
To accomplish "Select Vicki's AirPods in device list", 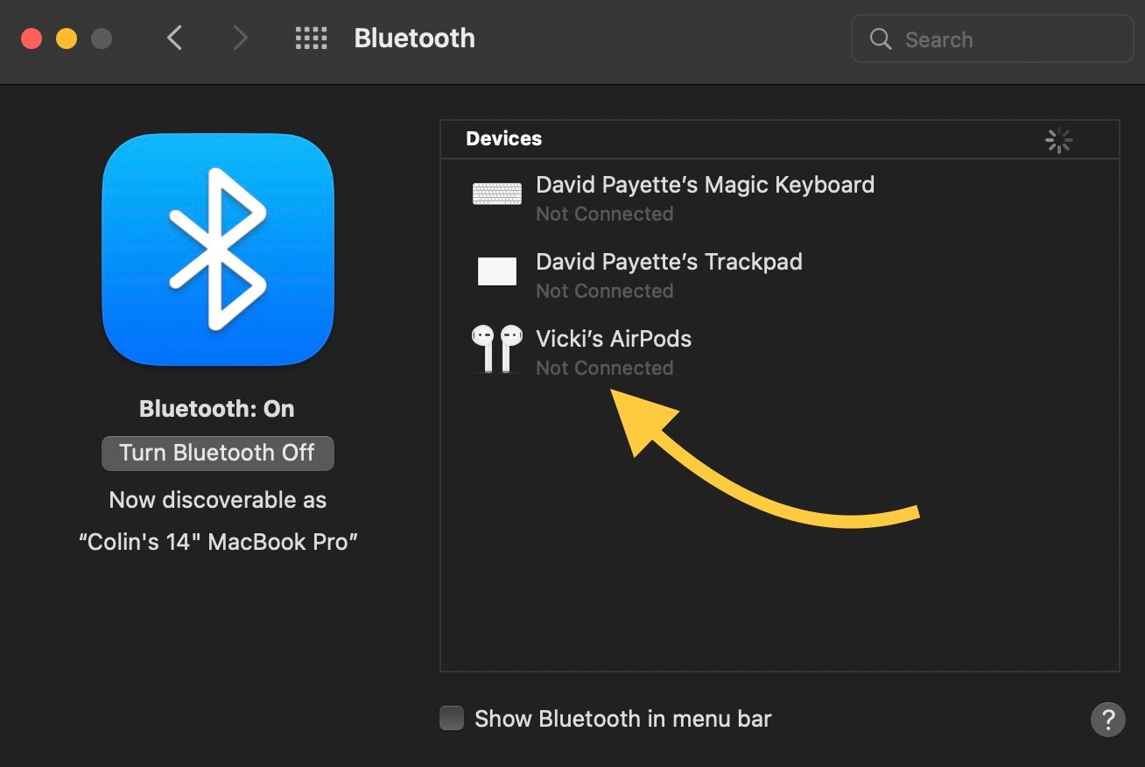I will tap(779, 352).
